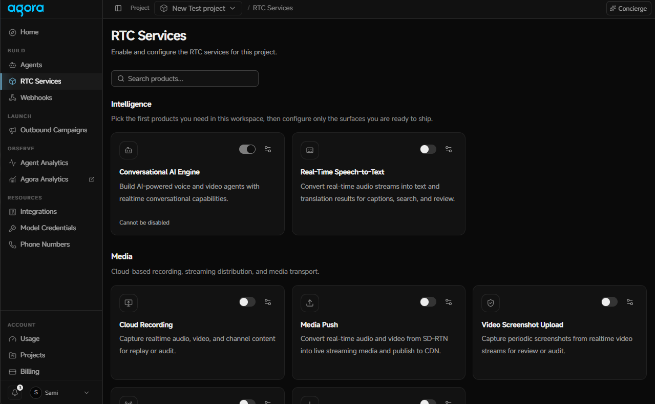Click the Conversational AI Engine robot icon

(129, 150)
